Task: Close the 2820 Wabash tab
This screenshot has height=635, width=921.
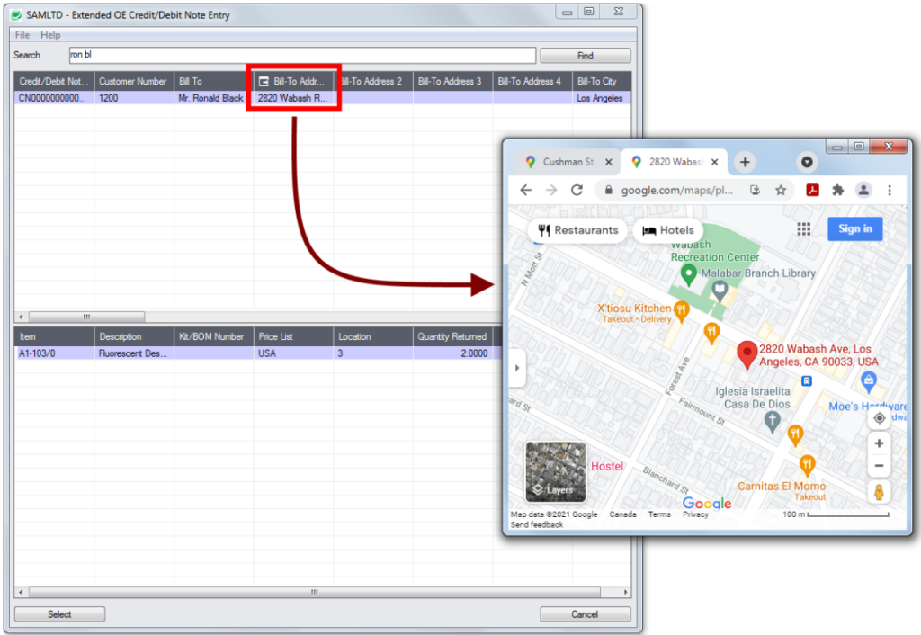Action: (x=715, y=162)
